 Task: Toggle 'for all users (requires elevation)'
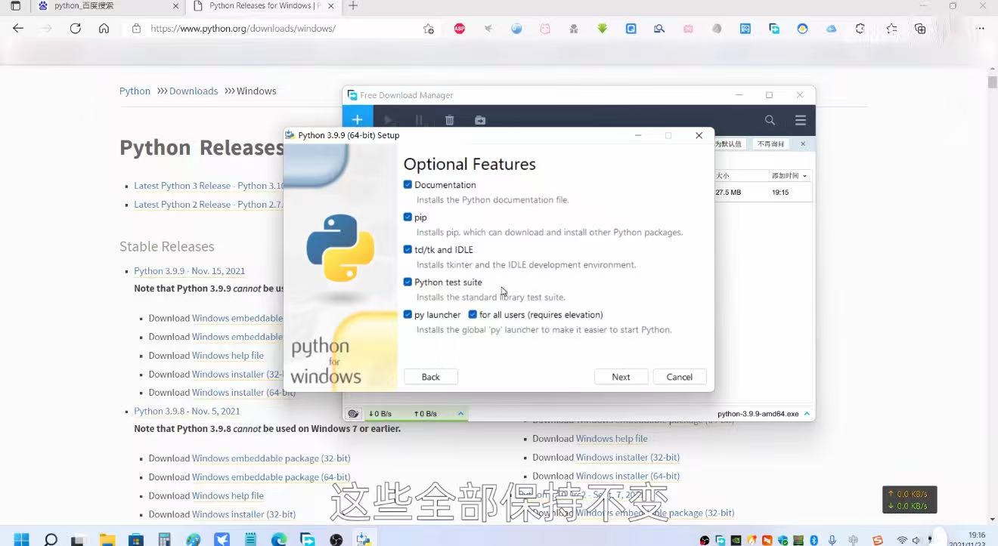point(473,314)
